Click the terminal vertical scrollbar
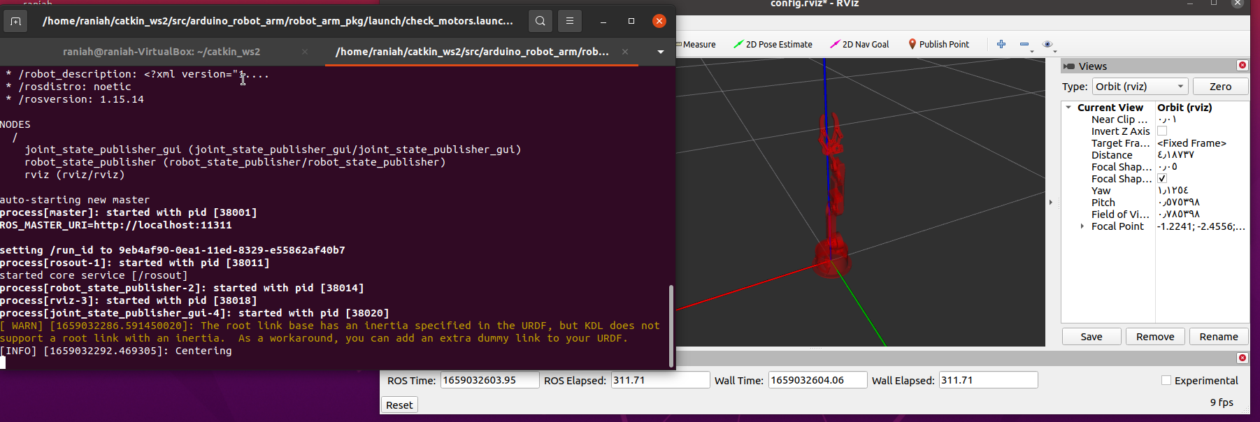The image size is (1260, 422). pyautogui.click(x=671, y=326)
